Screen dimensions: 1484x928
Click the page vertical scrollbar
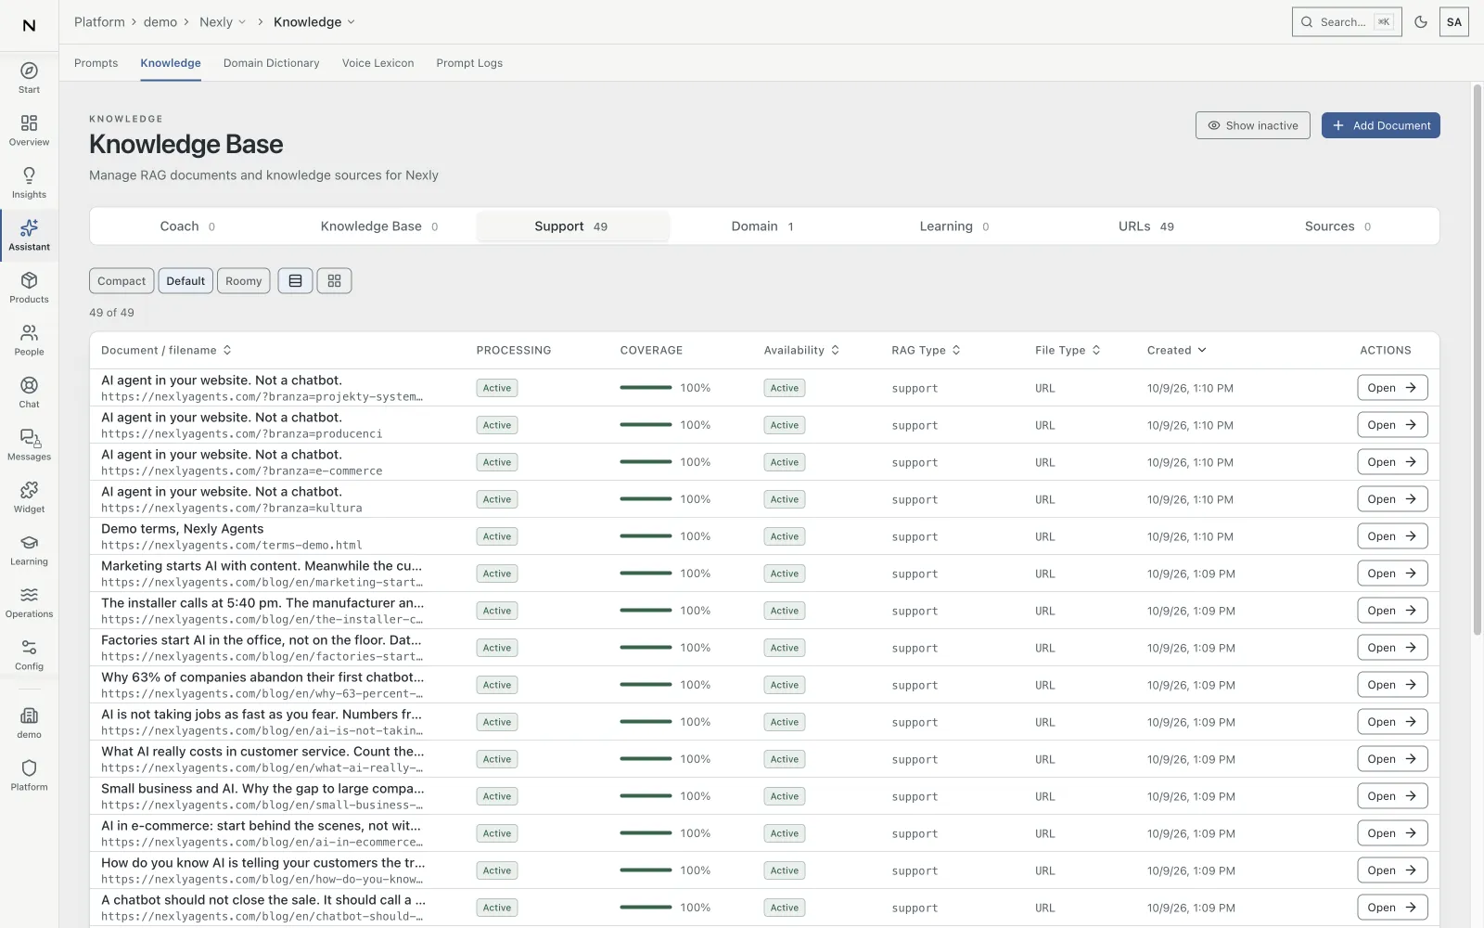tap(1478, 360)
